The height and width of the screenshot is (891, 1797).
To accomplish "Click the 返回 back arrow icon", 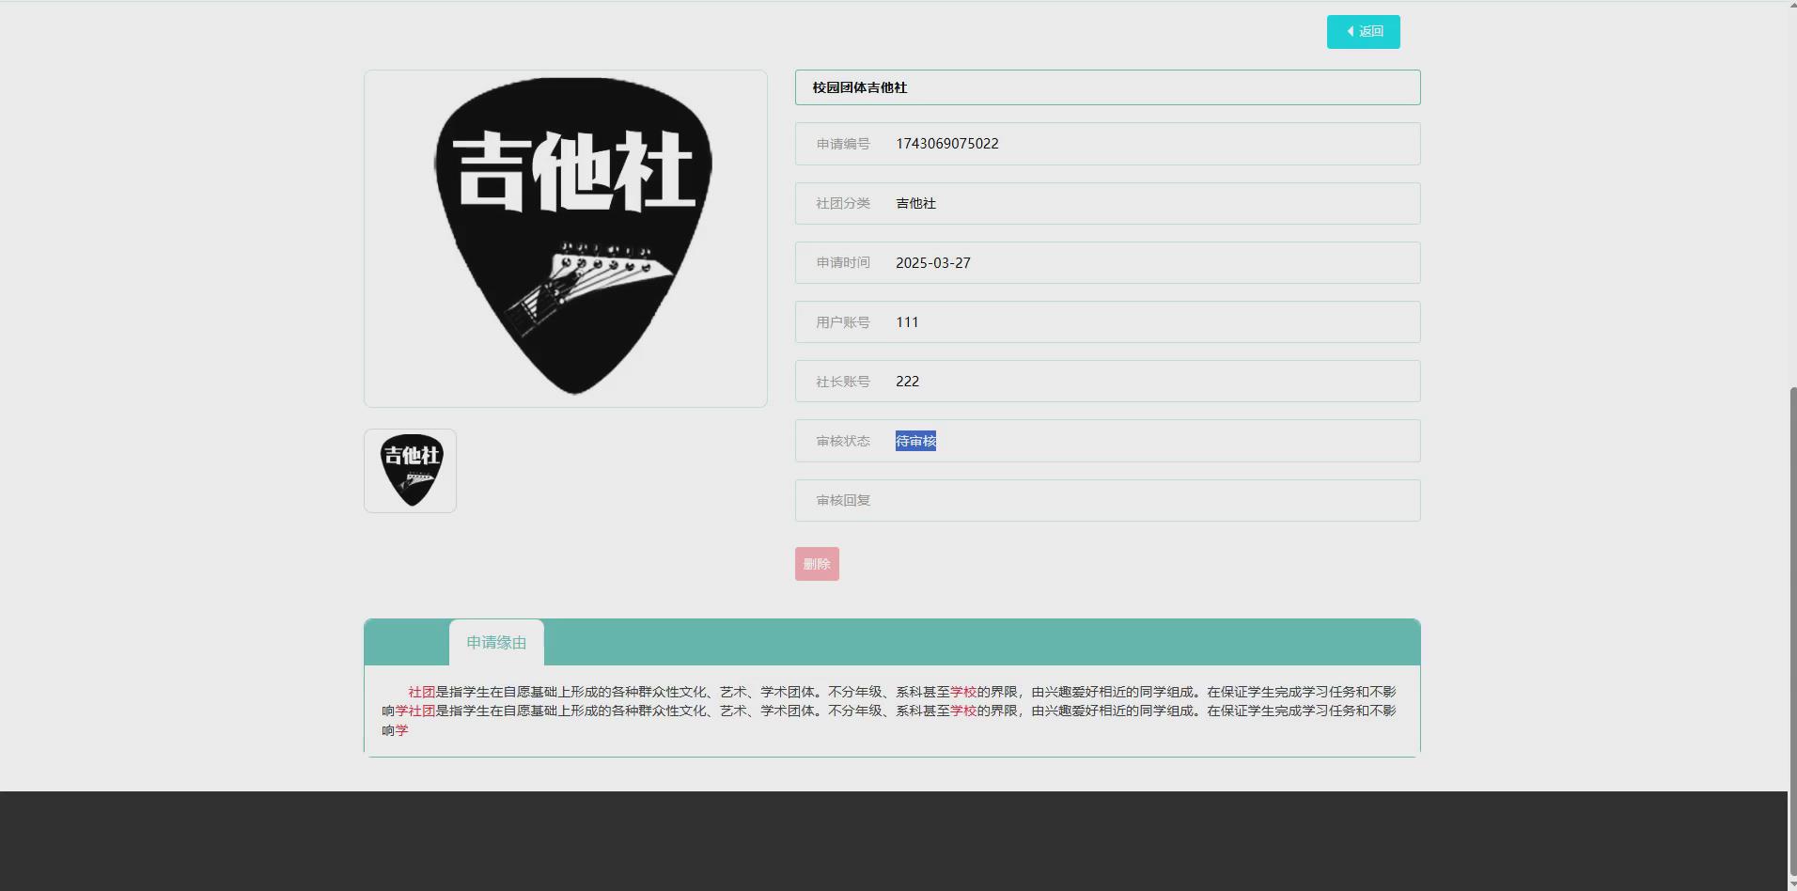I will 1352,31.
